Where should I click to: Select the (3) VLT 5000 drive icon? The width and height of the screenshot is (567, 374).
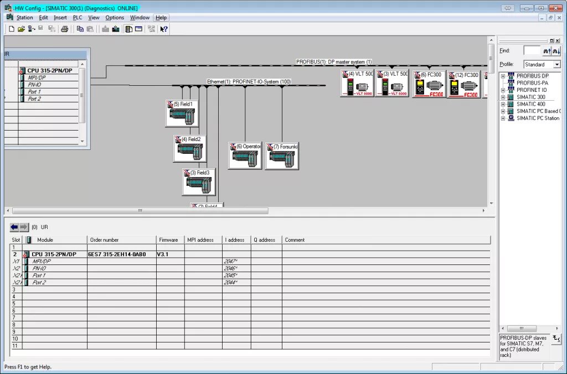tap(392, 83)
